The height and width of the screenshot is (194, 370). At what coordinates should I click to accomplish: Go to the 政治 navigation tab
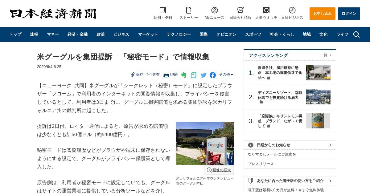(x=101, y=34)
